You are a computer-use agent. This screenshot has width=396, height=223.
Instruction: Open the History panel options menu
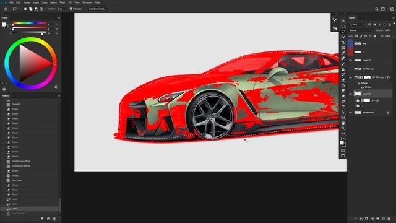coord(59,96)
